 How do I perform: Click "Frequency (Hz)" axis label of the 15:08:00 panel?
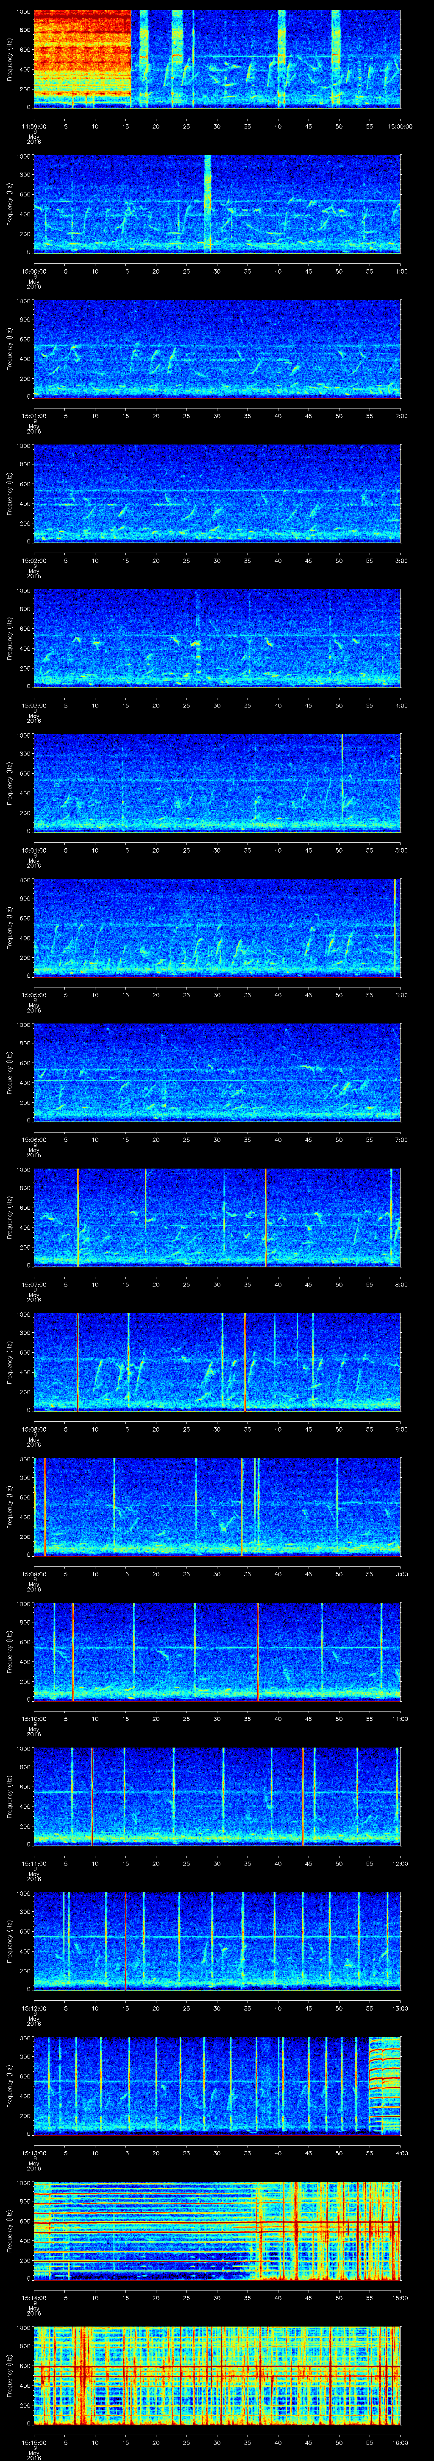click(x=10, y=1362)
